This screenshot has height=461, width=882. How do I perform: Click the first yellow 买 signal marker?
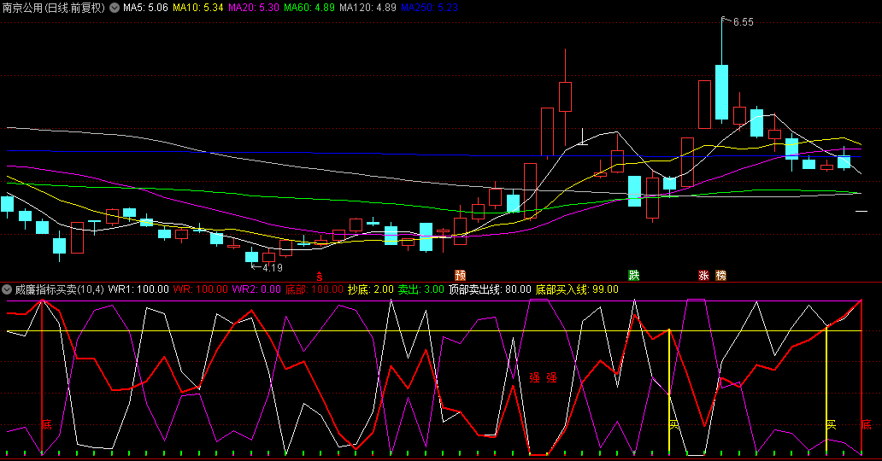click(673, 423)
